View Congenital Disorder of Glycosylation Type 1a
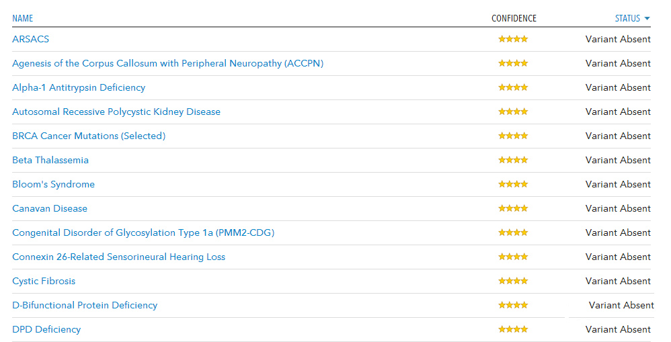 coord(143,232)
